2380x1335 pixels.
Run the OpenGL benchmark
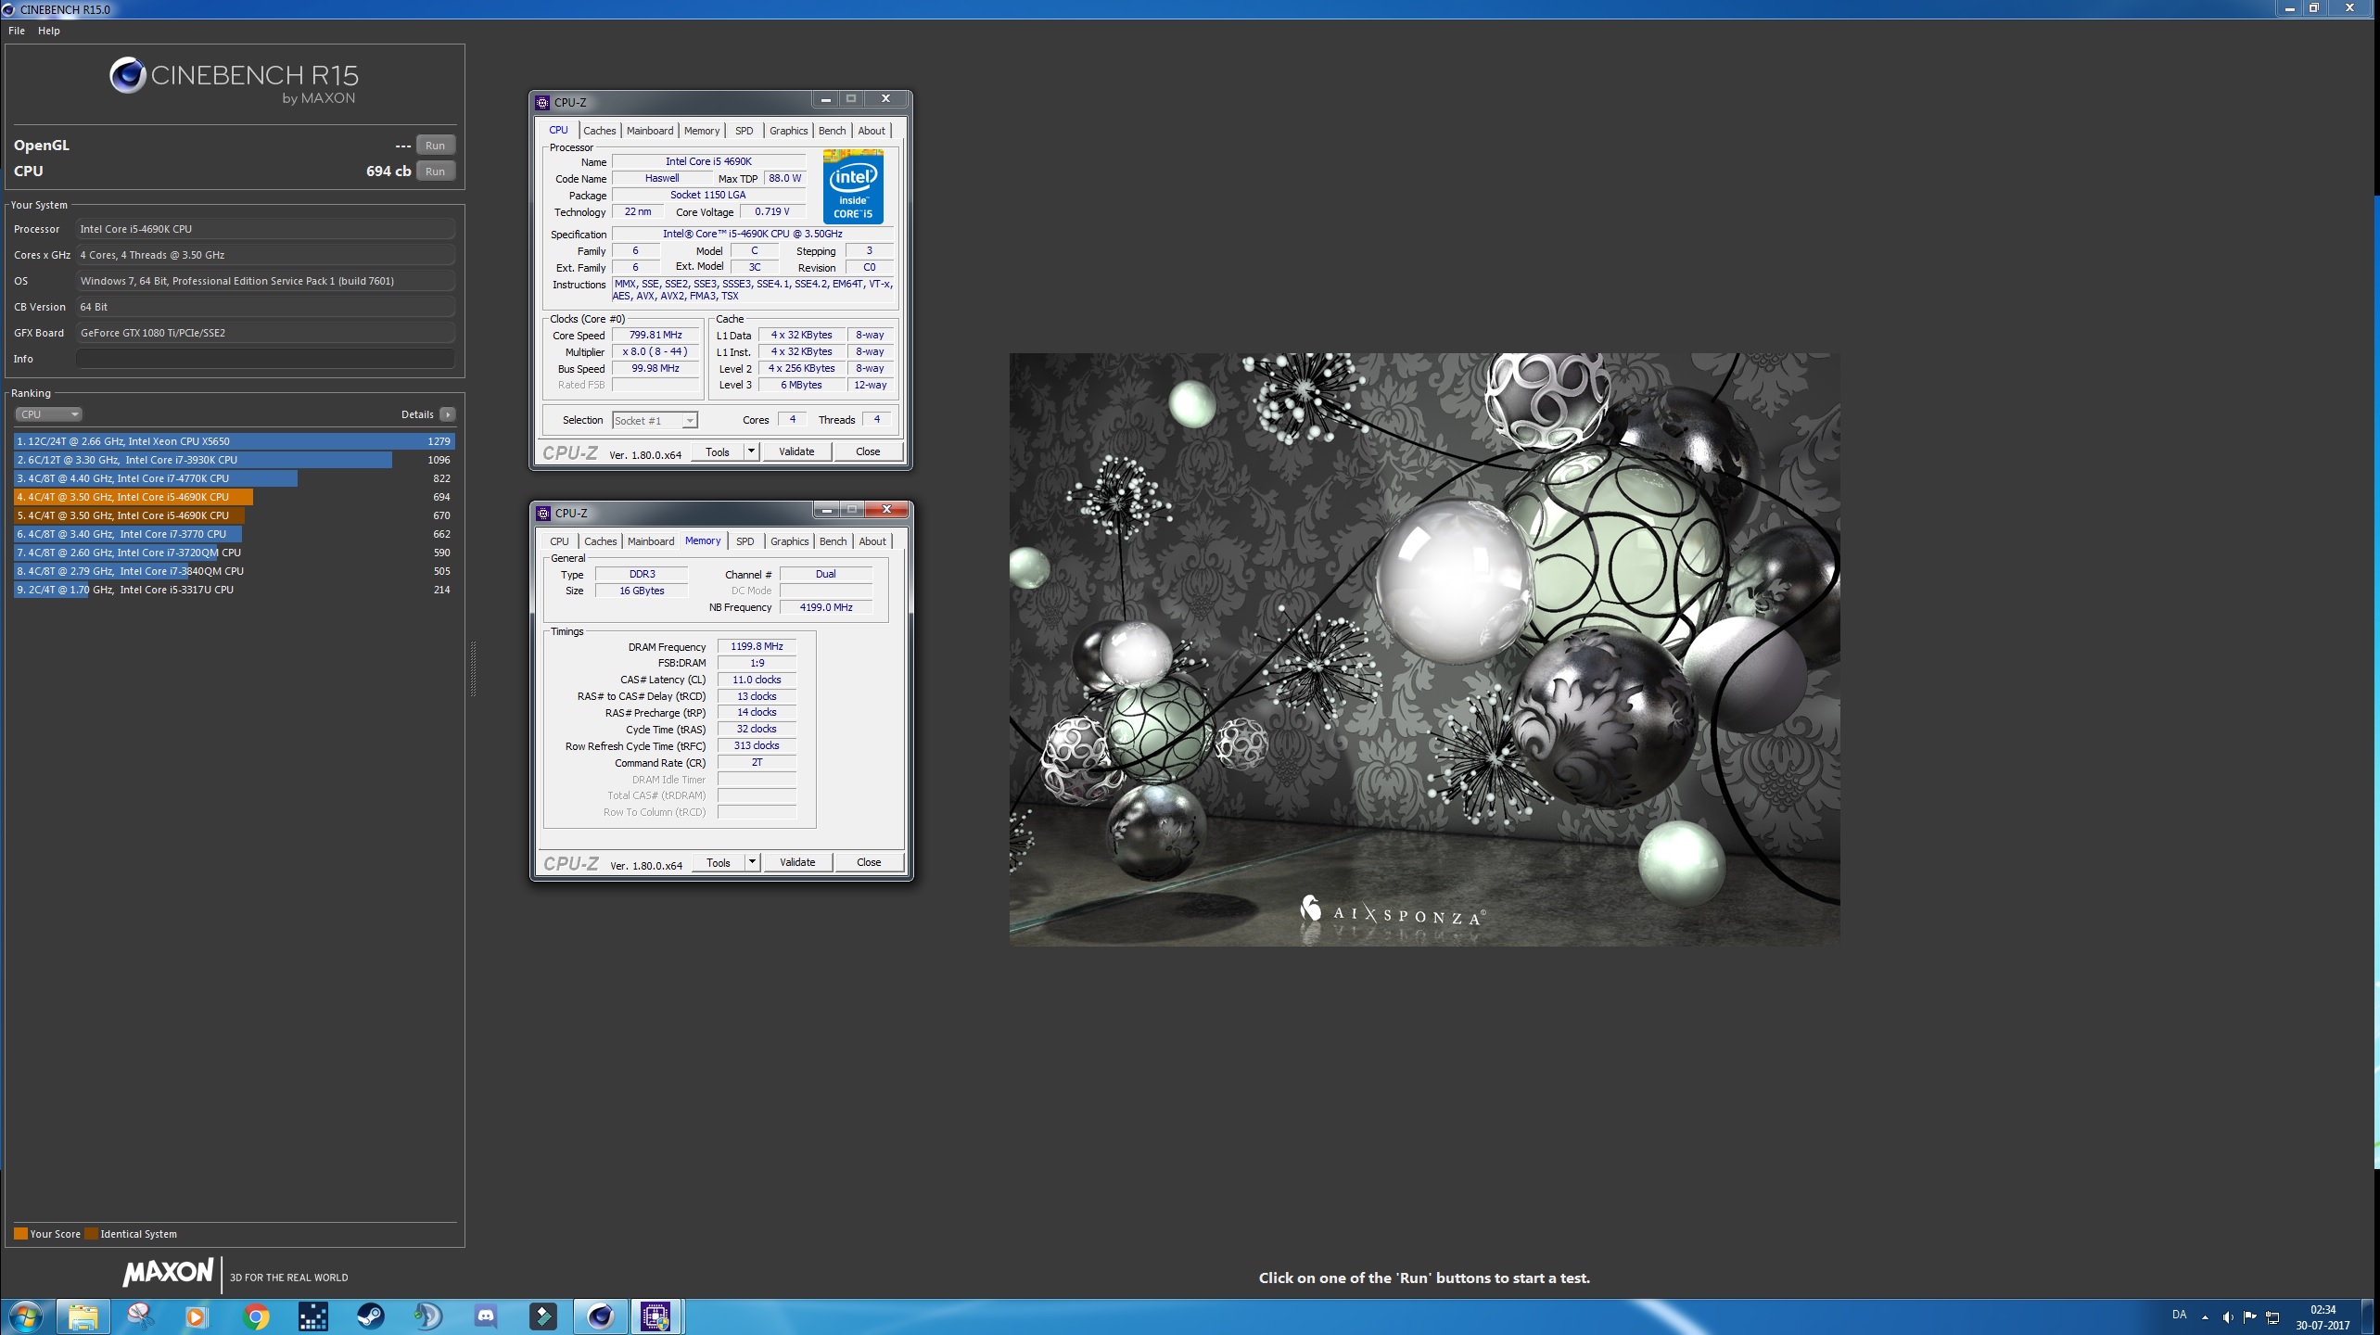click(x=435, y=146)
